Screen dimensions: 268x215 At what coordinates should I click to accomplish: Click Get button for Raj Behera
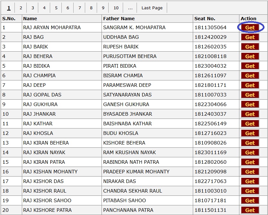click(250, 56)
